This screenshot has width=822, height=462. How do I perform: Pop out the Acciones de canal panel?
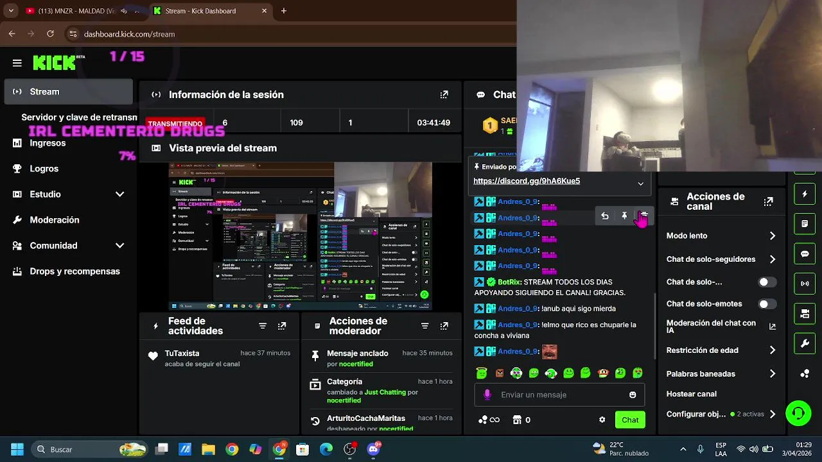[x=768, y=201]
